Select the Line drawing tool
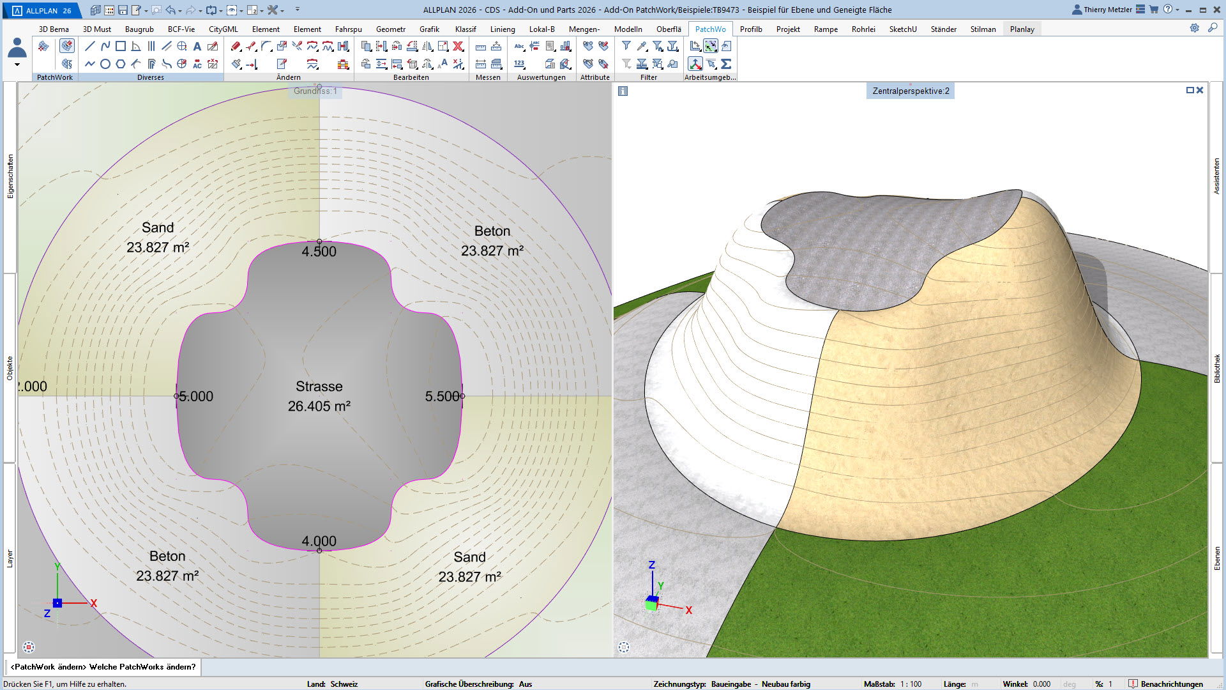 tap(89, 46)
